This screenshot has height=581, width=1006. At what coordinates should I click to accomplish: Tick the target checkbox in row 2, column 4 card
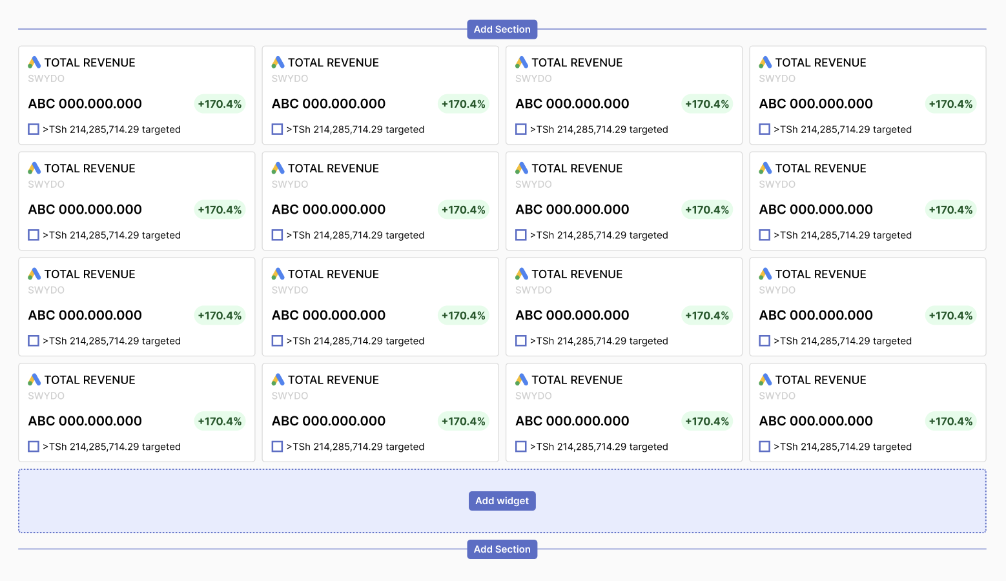tap(765, 235)
